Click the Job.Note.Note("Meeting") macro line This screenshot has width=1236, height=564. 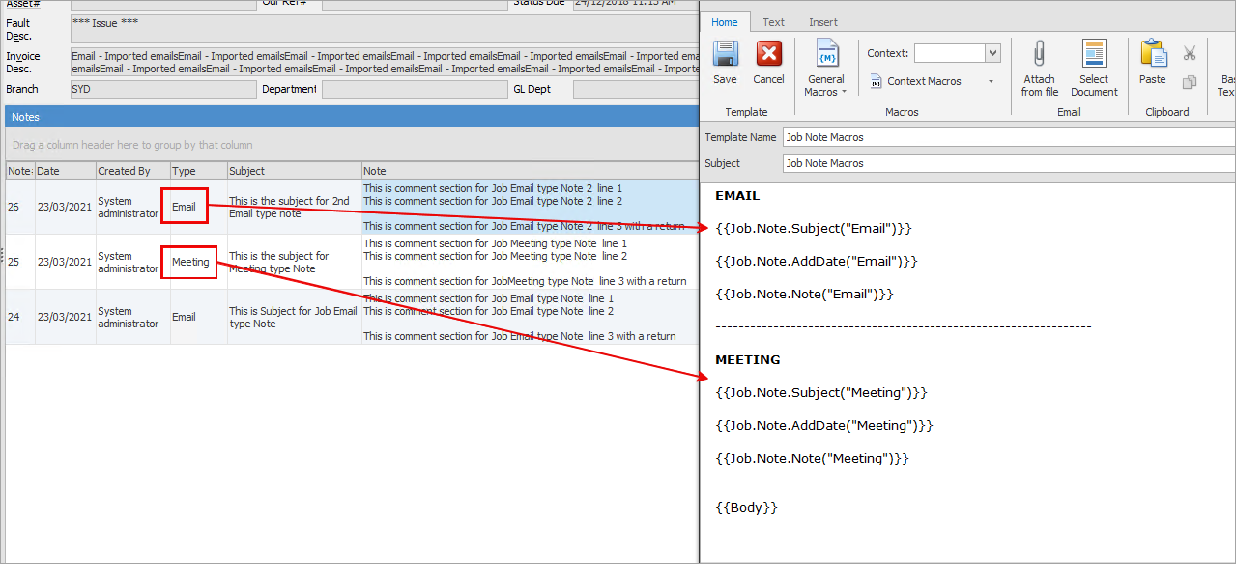[x=812, y=459]
